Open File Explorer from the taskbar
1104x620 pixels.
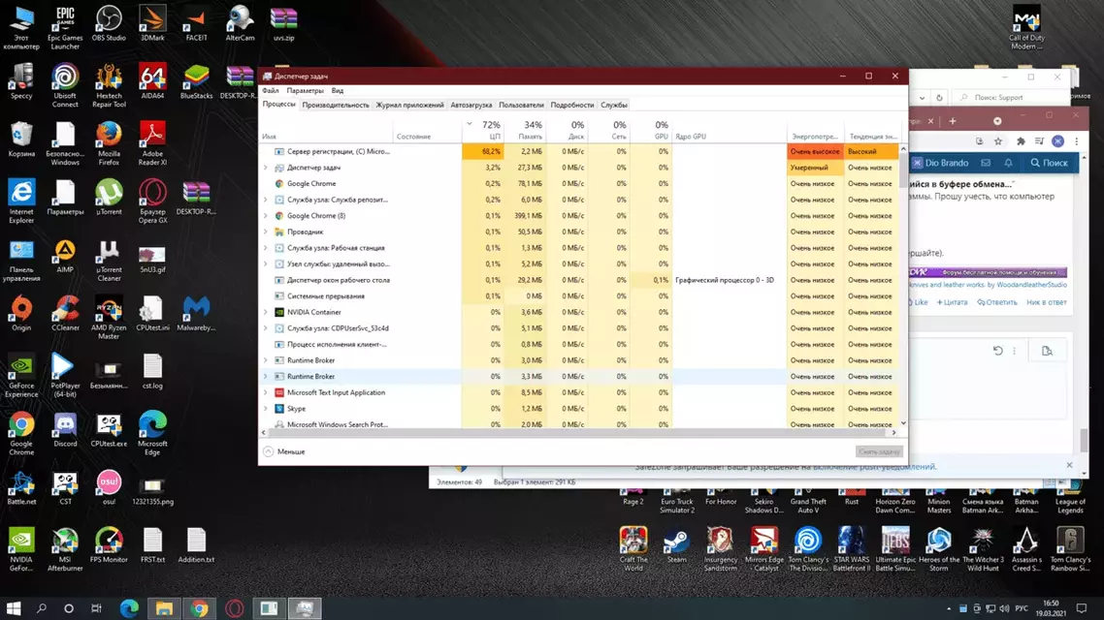pyautogui.click(x=164, y=608)
